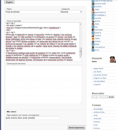Open the Artículos topic link
118x130 pixels.
(97, 118)
